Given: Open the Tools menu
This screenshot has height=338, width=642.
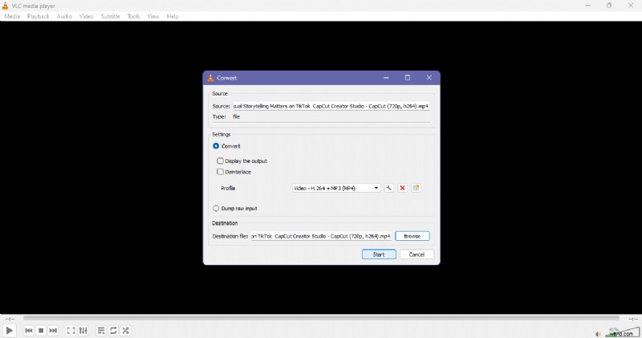Looking at the screenshot, I should click(133, 16).
